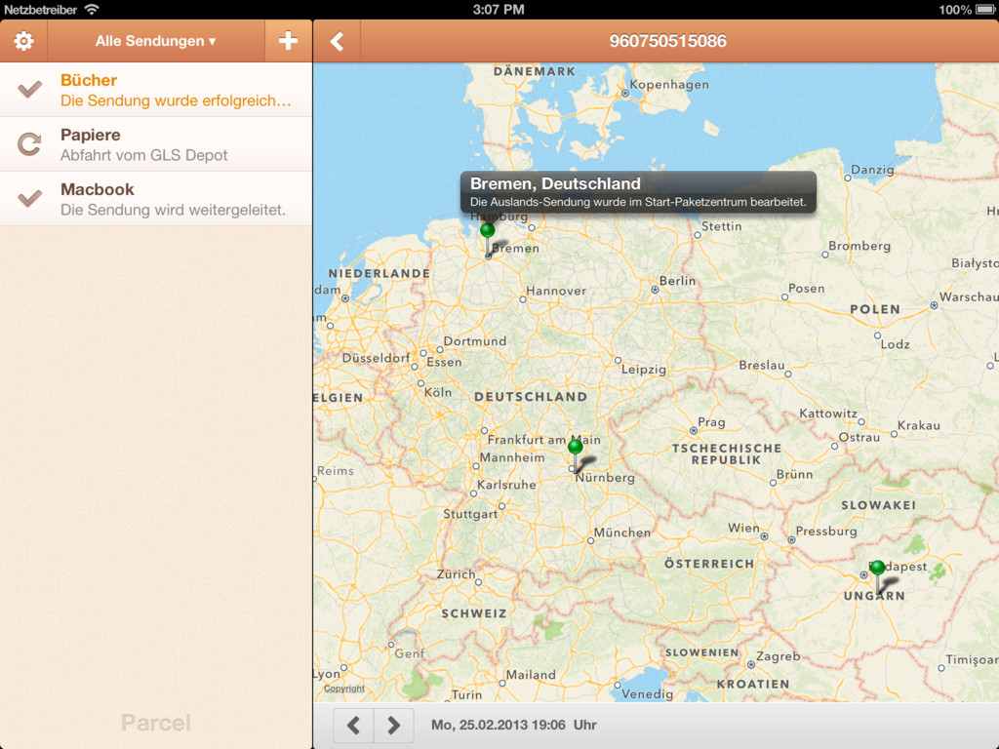The height and width of the screenshot is (749, 999).
Task: Click the checkmark icon beside Bücher
Action: 30,90
